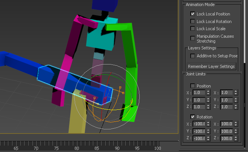Enable Position joint limits checkbox

pos(193,86)
